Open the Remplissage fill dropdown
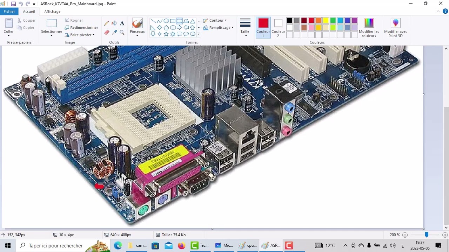Screen dimensions: 449x252 tap(218, 28)
